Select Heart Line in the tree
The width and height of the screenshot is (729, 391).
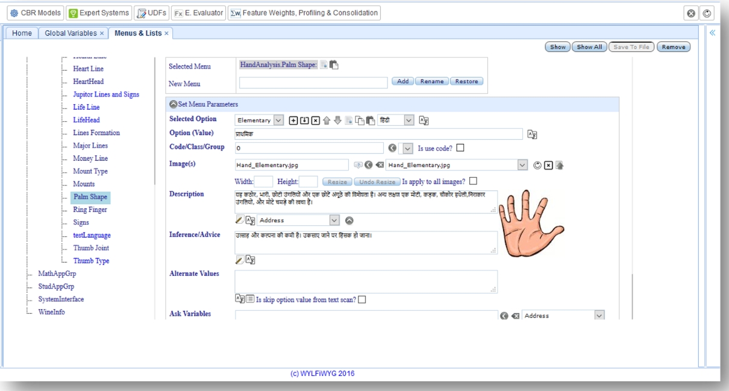(88, 69)
